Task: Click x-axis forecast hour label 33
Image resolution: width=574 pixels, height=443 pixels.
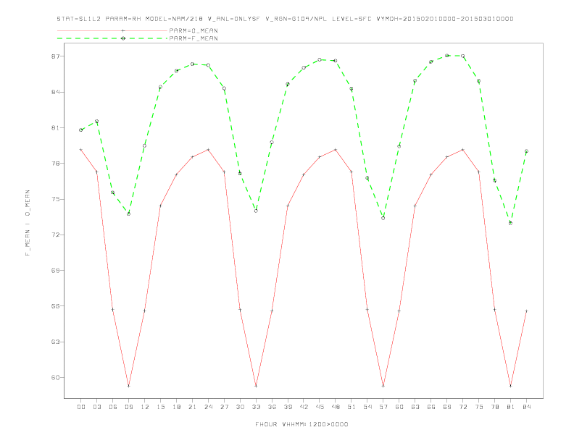Action: pos(256,407)
